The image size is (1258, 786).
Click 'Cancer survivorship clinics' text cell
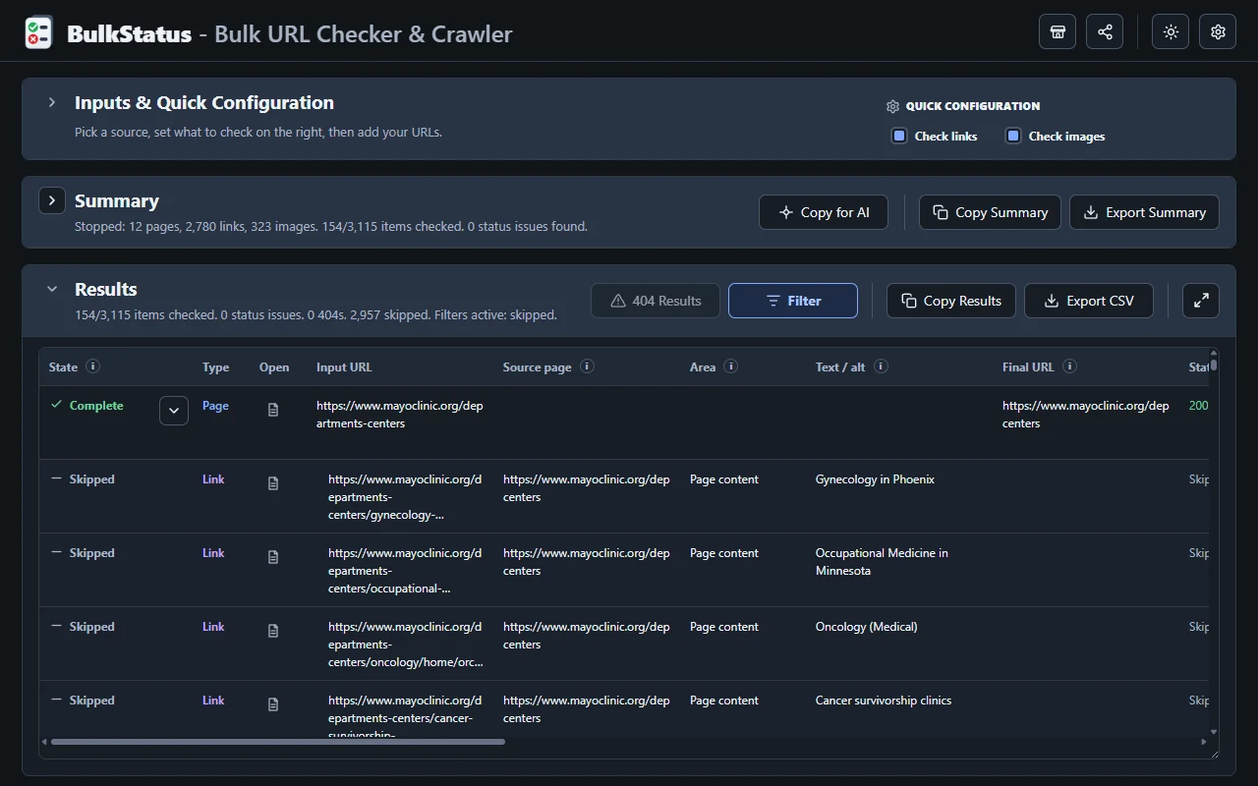click(884, 701)
